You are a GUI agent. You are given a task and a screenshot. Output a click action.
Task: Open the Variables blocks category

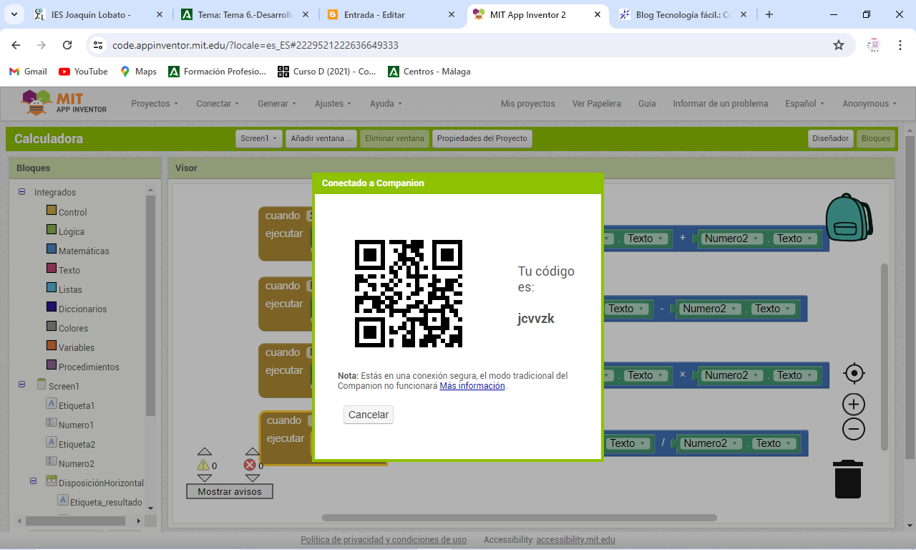pos(77,347)
